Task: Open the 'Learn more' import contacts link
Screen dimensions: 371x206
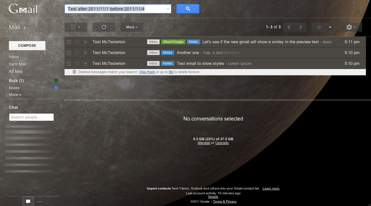Action: click(271, 189)
